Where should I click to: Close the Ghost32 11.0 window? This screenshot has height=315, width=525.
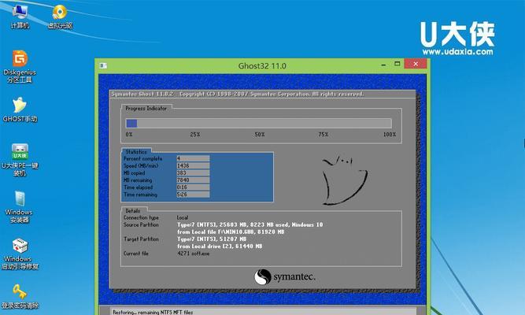click(x=416, y=64)
